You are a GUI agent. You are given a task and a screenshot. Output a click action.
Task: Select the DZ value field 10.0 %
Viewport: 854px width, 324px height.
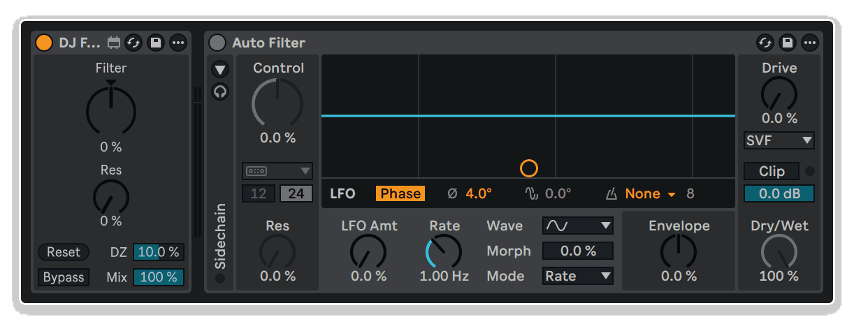[x=159, y=252]
